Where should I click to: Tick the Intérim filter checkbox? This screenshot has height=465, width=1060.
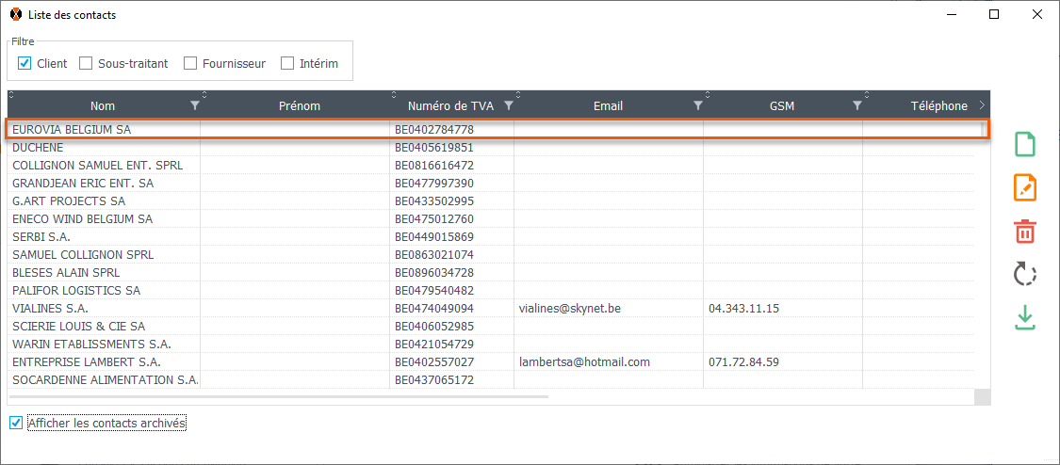pos(287,64)
